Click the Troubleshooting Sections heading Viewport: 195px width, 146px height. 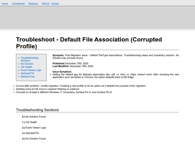37,110
